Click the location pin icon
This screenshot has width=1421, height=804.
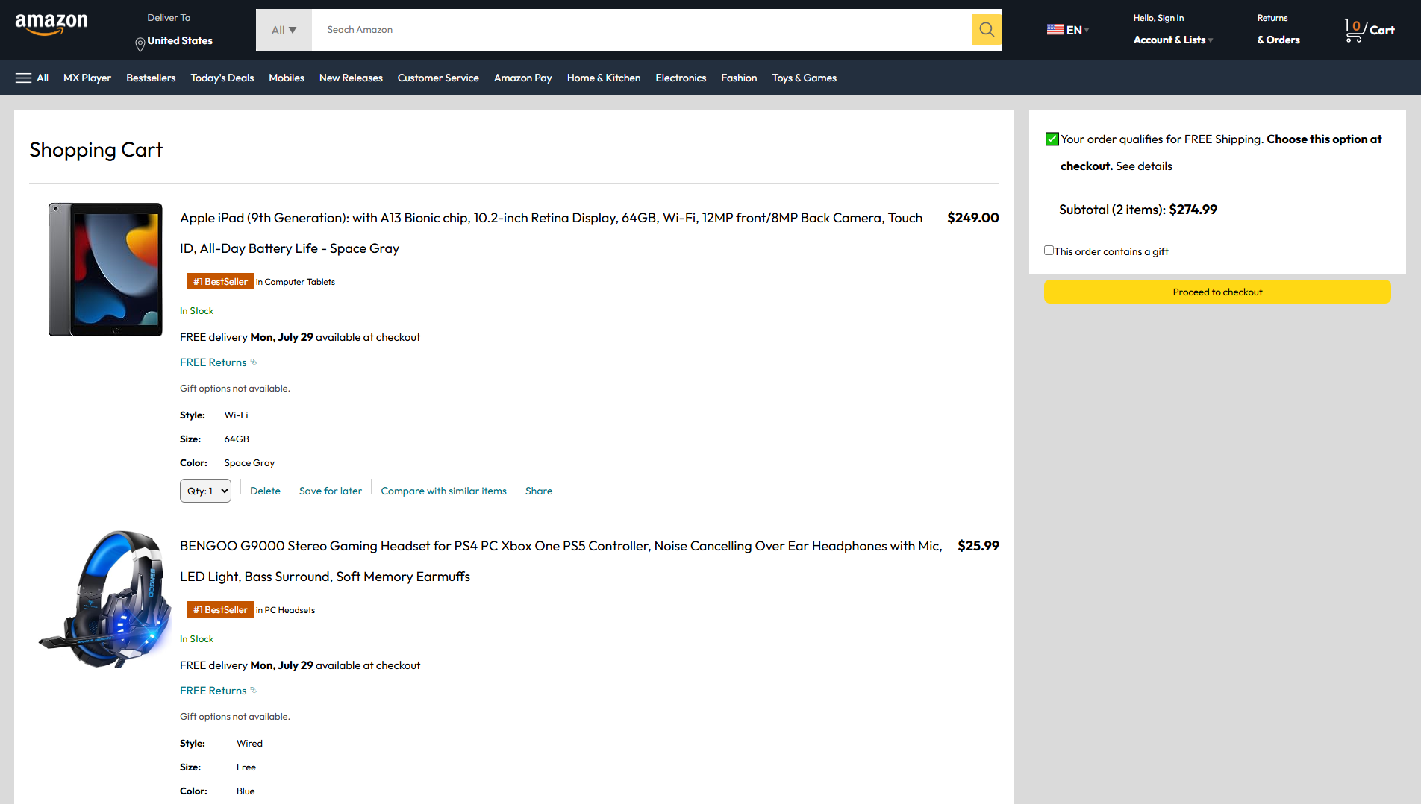click(x=140, y=45)
